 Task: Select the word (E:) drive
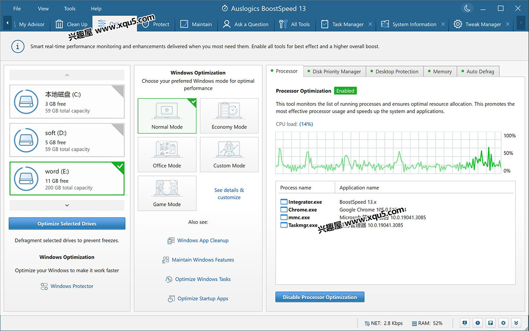click(x=67, y=179)
